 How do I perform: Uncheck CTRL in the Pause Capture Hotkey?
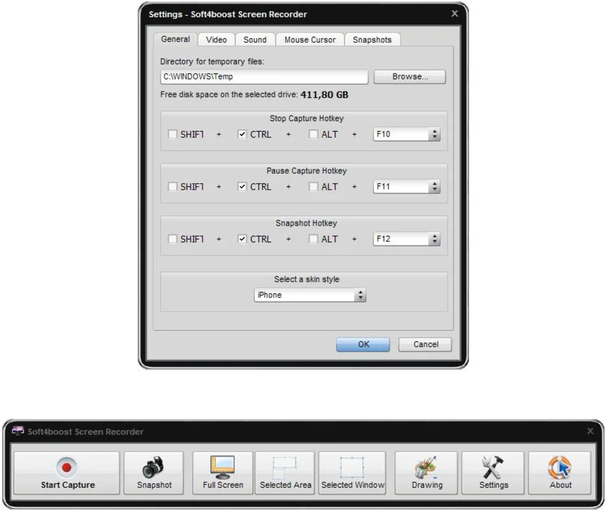point(242,186)
